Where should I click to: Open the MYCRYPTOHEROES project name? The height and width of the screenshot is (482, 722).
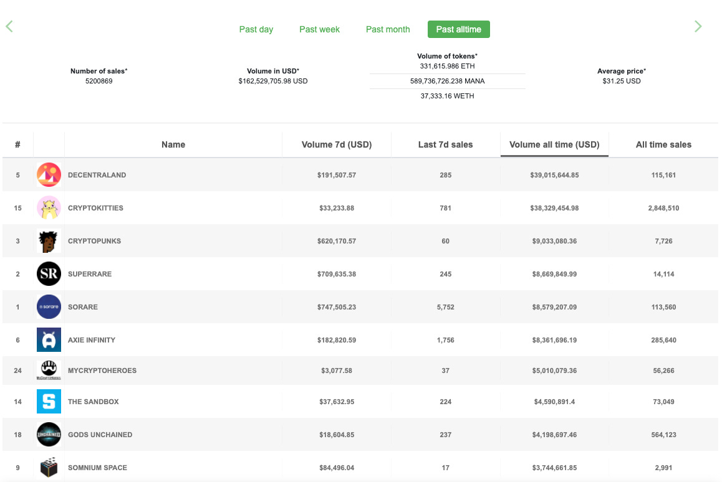point(102,371)
